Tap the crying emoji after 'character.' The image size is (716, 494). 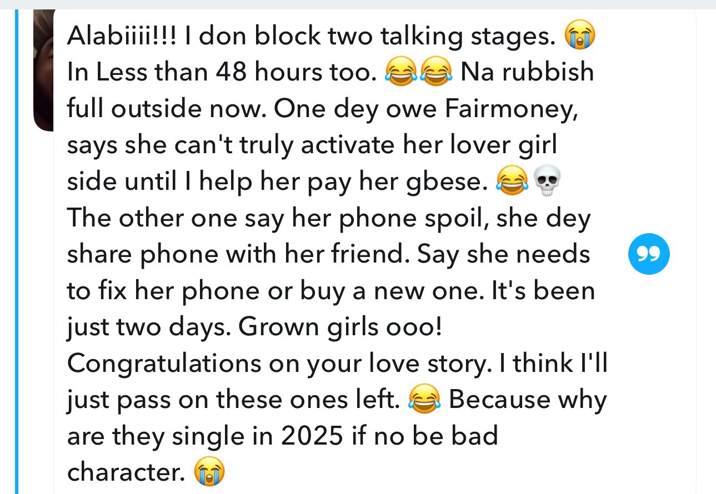pos(209,472)
